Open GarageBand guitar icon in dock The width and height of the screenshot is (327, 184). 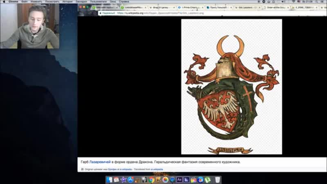pos(137,180)
